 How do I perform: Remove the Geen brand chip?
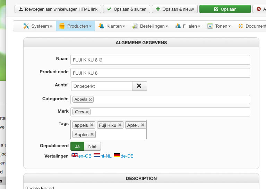pos(87,112)
